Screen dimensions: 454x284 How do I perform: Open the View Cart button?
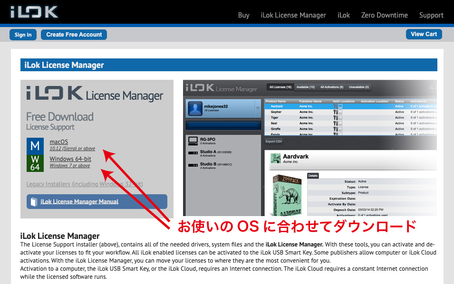[424, 34]
